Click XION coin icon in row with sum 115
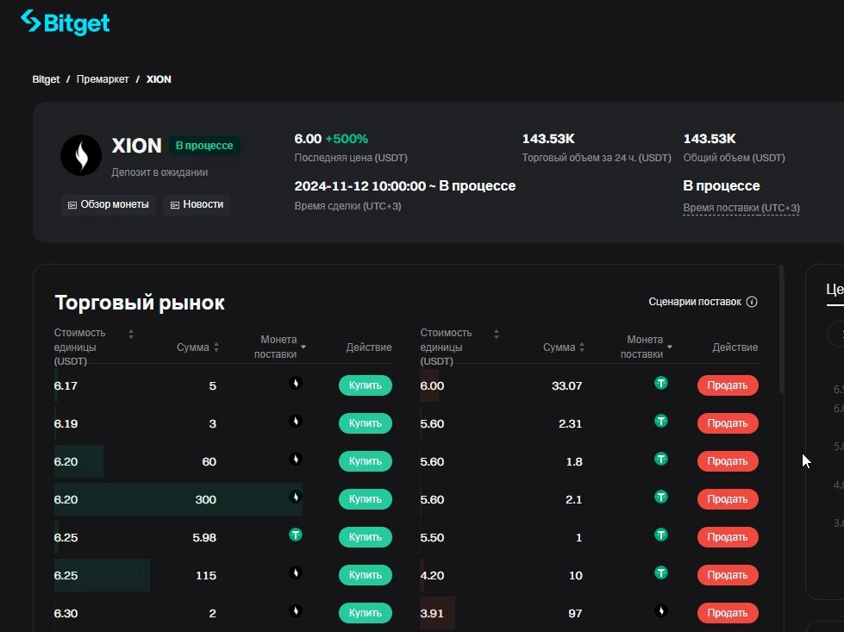Image resolution: width=844 pixels, height=632 pixels. point(295,573)
